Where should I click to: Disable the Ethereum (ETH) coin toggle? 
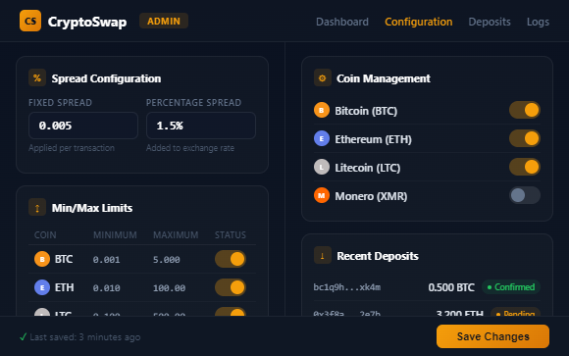[x=525, y=138]
